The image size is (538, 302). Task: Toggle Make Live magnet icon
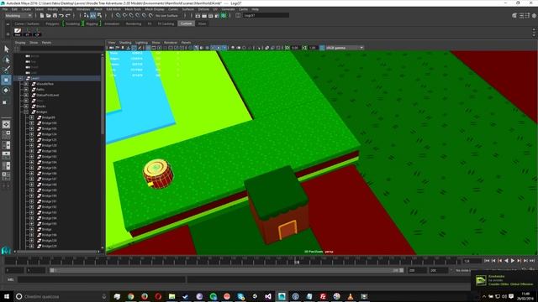coord(150,15)
